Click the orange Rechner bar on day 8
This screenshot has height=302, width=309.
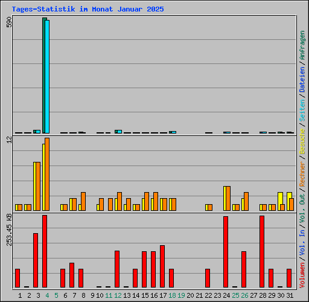(x=83, y=202)
